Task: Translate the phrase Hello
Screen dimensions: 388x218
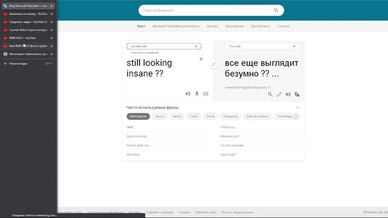Action: (x=130, y=127)
